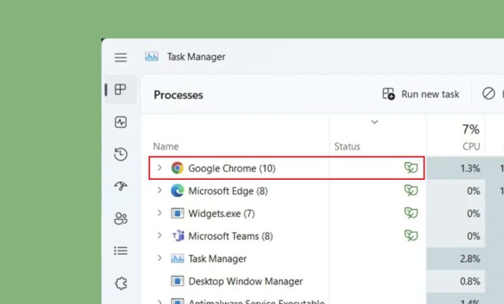Image resolution: width=504 pixels, height=304 pixels.
Task: Expand the Microsoft Edge process group
Action: coord(160,191)
